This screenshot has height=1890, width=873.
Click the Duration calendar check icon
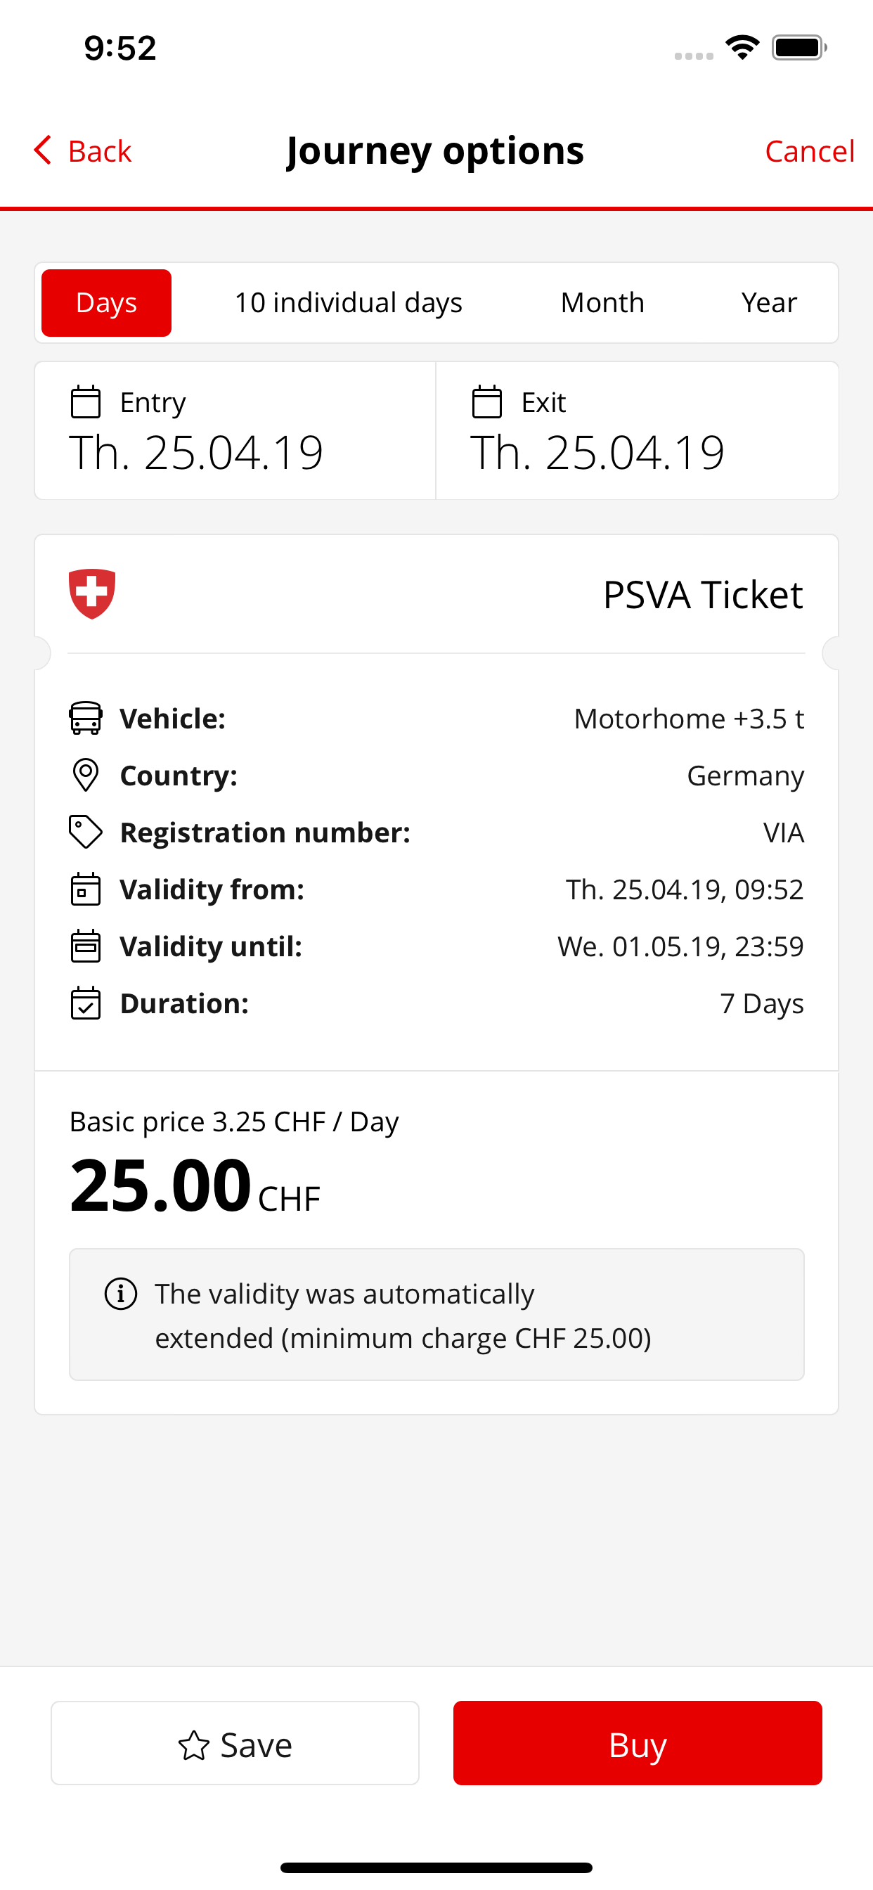85,1003
